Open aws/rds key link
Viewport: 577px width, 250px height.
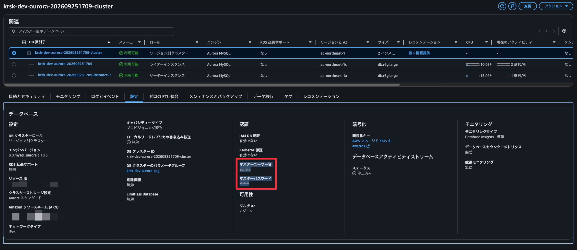point(359,146)
